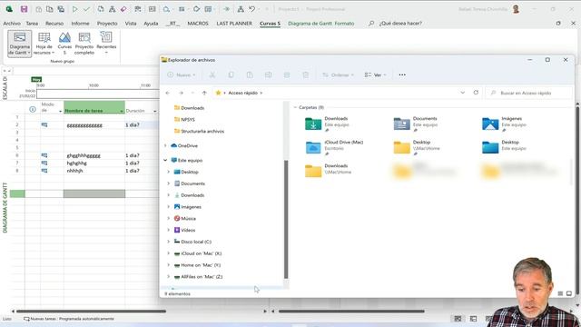Switch to the Vista ribbon tab

point(131,24)
